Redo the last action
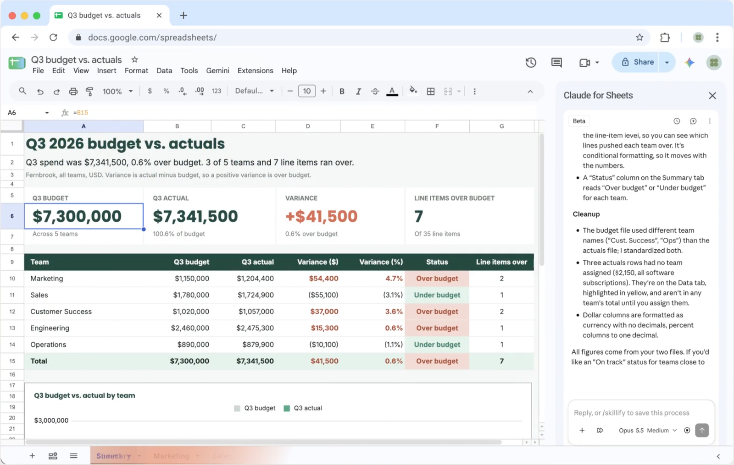Viewport: 734px width, 465px height. point(56,92)
